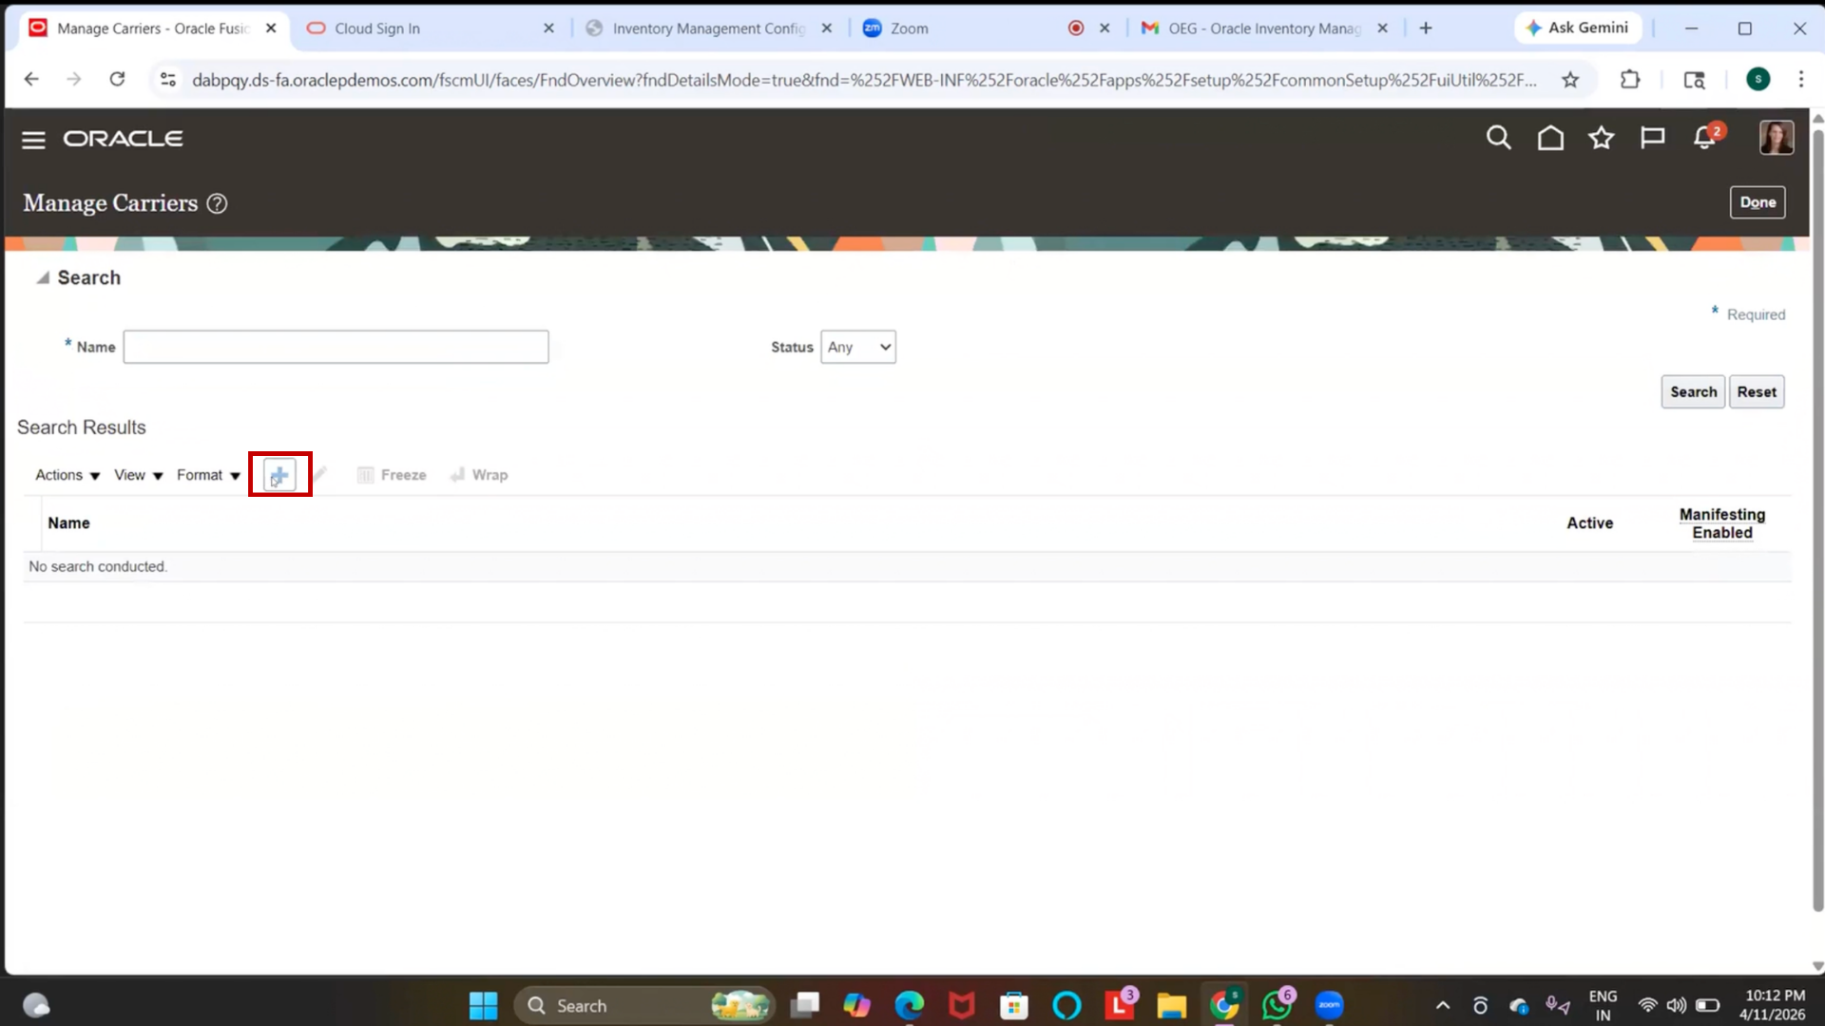Open WhatsApp from taskbar
Screen dimensions: 1825x1026
pyautogui.click(x=1277, y=1005)
